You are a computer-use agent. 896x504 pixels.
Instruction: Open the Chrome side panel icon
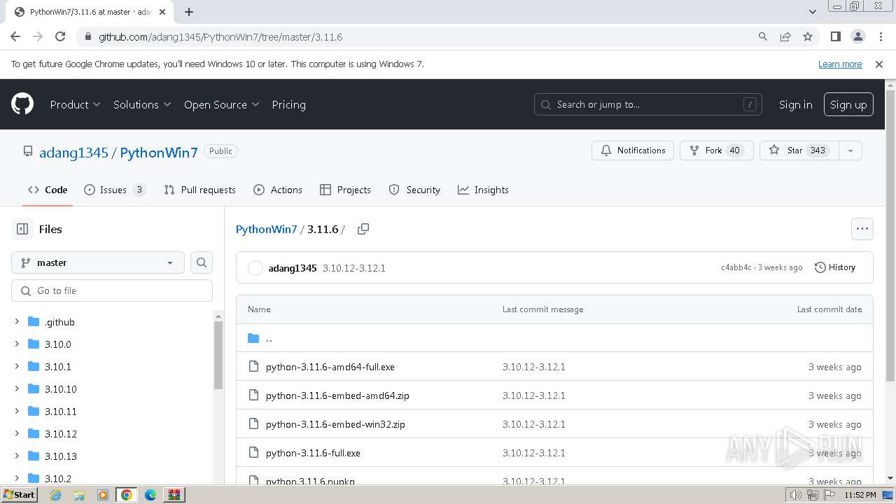tap(835, 36)
